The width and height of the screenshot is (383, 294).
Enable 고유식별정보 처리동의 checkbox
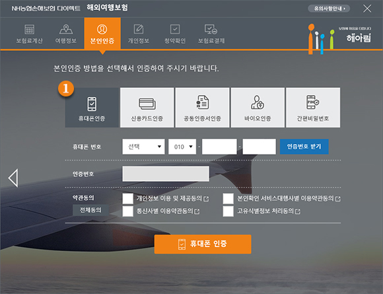[228, 211]
